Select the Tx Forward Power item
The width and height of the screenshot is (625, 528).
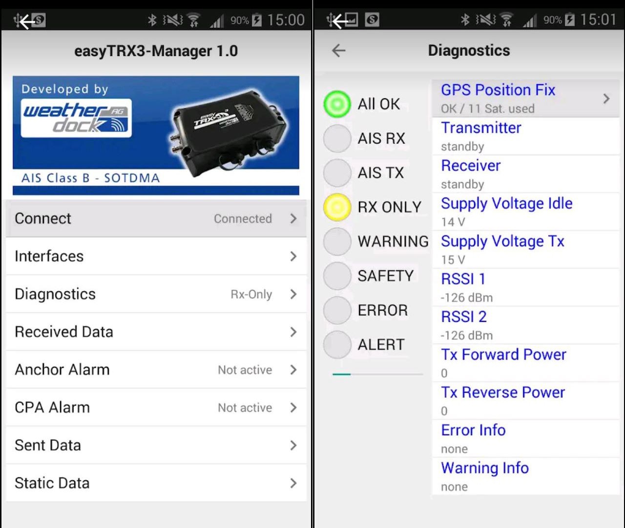[x=526, y=363]
